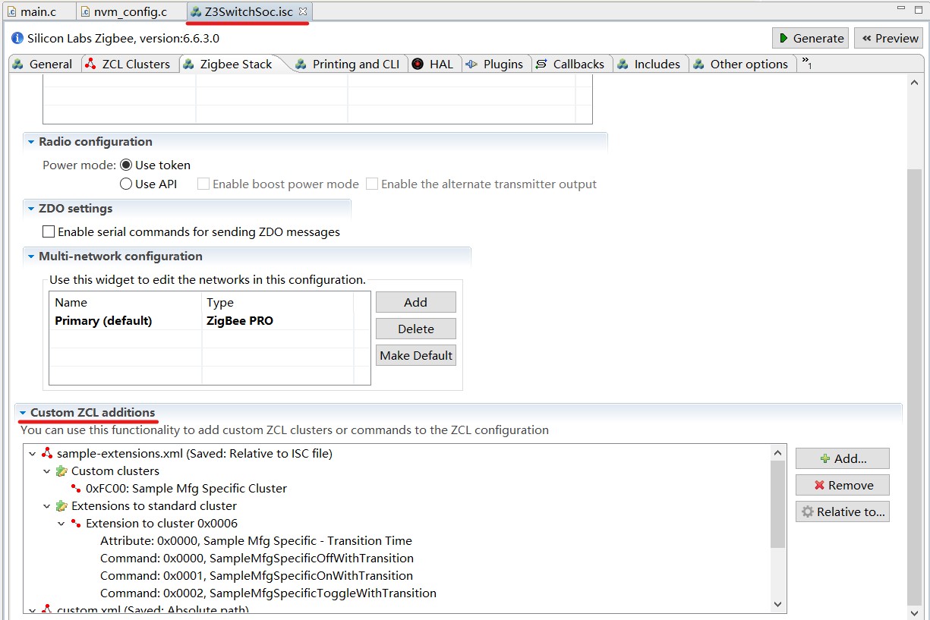Open the Other options tab
The height and width of the screenshot is (620, 930).
point(742,64)
